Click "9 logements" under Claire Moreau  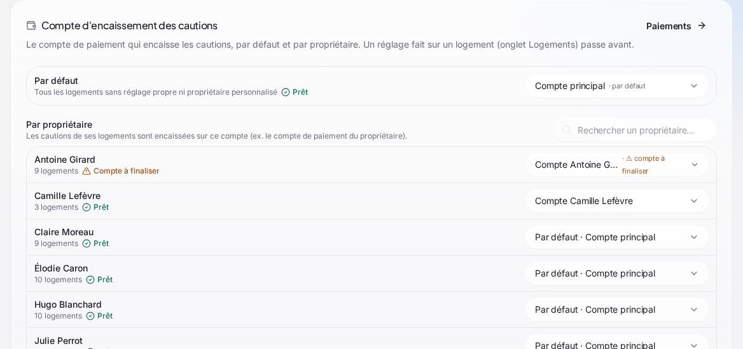56,243
